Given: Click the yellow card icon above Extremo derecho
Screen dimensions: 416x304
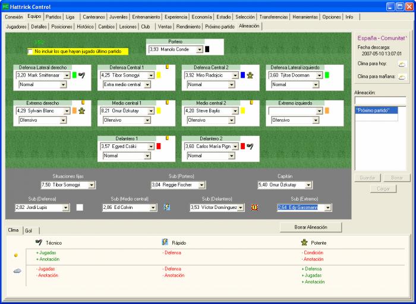Looking at the screenshot, I should tap(83, 102).
